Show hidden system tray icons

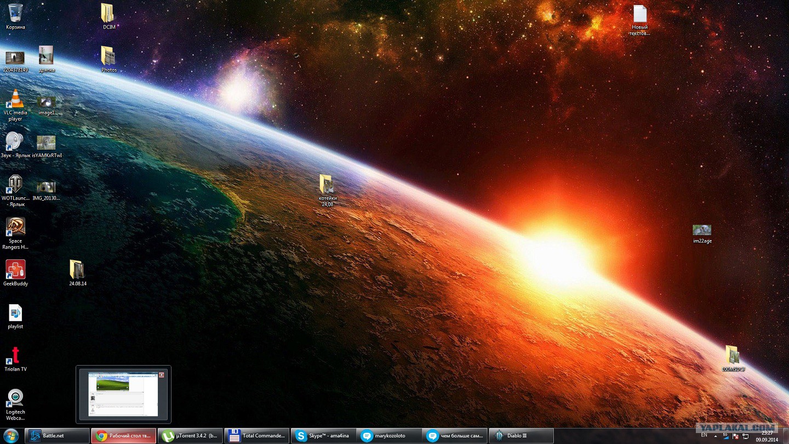pos(716,436)
